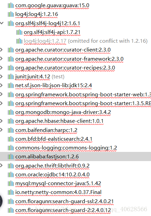Click the library icon beside curator-framework:2.3.0
This screenshot has height=216, width=151.
[11, 59]
